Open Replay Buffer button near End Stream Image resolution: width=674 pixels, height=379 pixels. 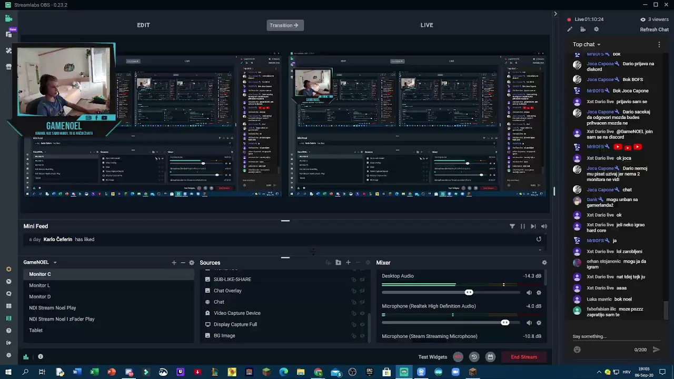pyautogui.click(x=474, y=357)
